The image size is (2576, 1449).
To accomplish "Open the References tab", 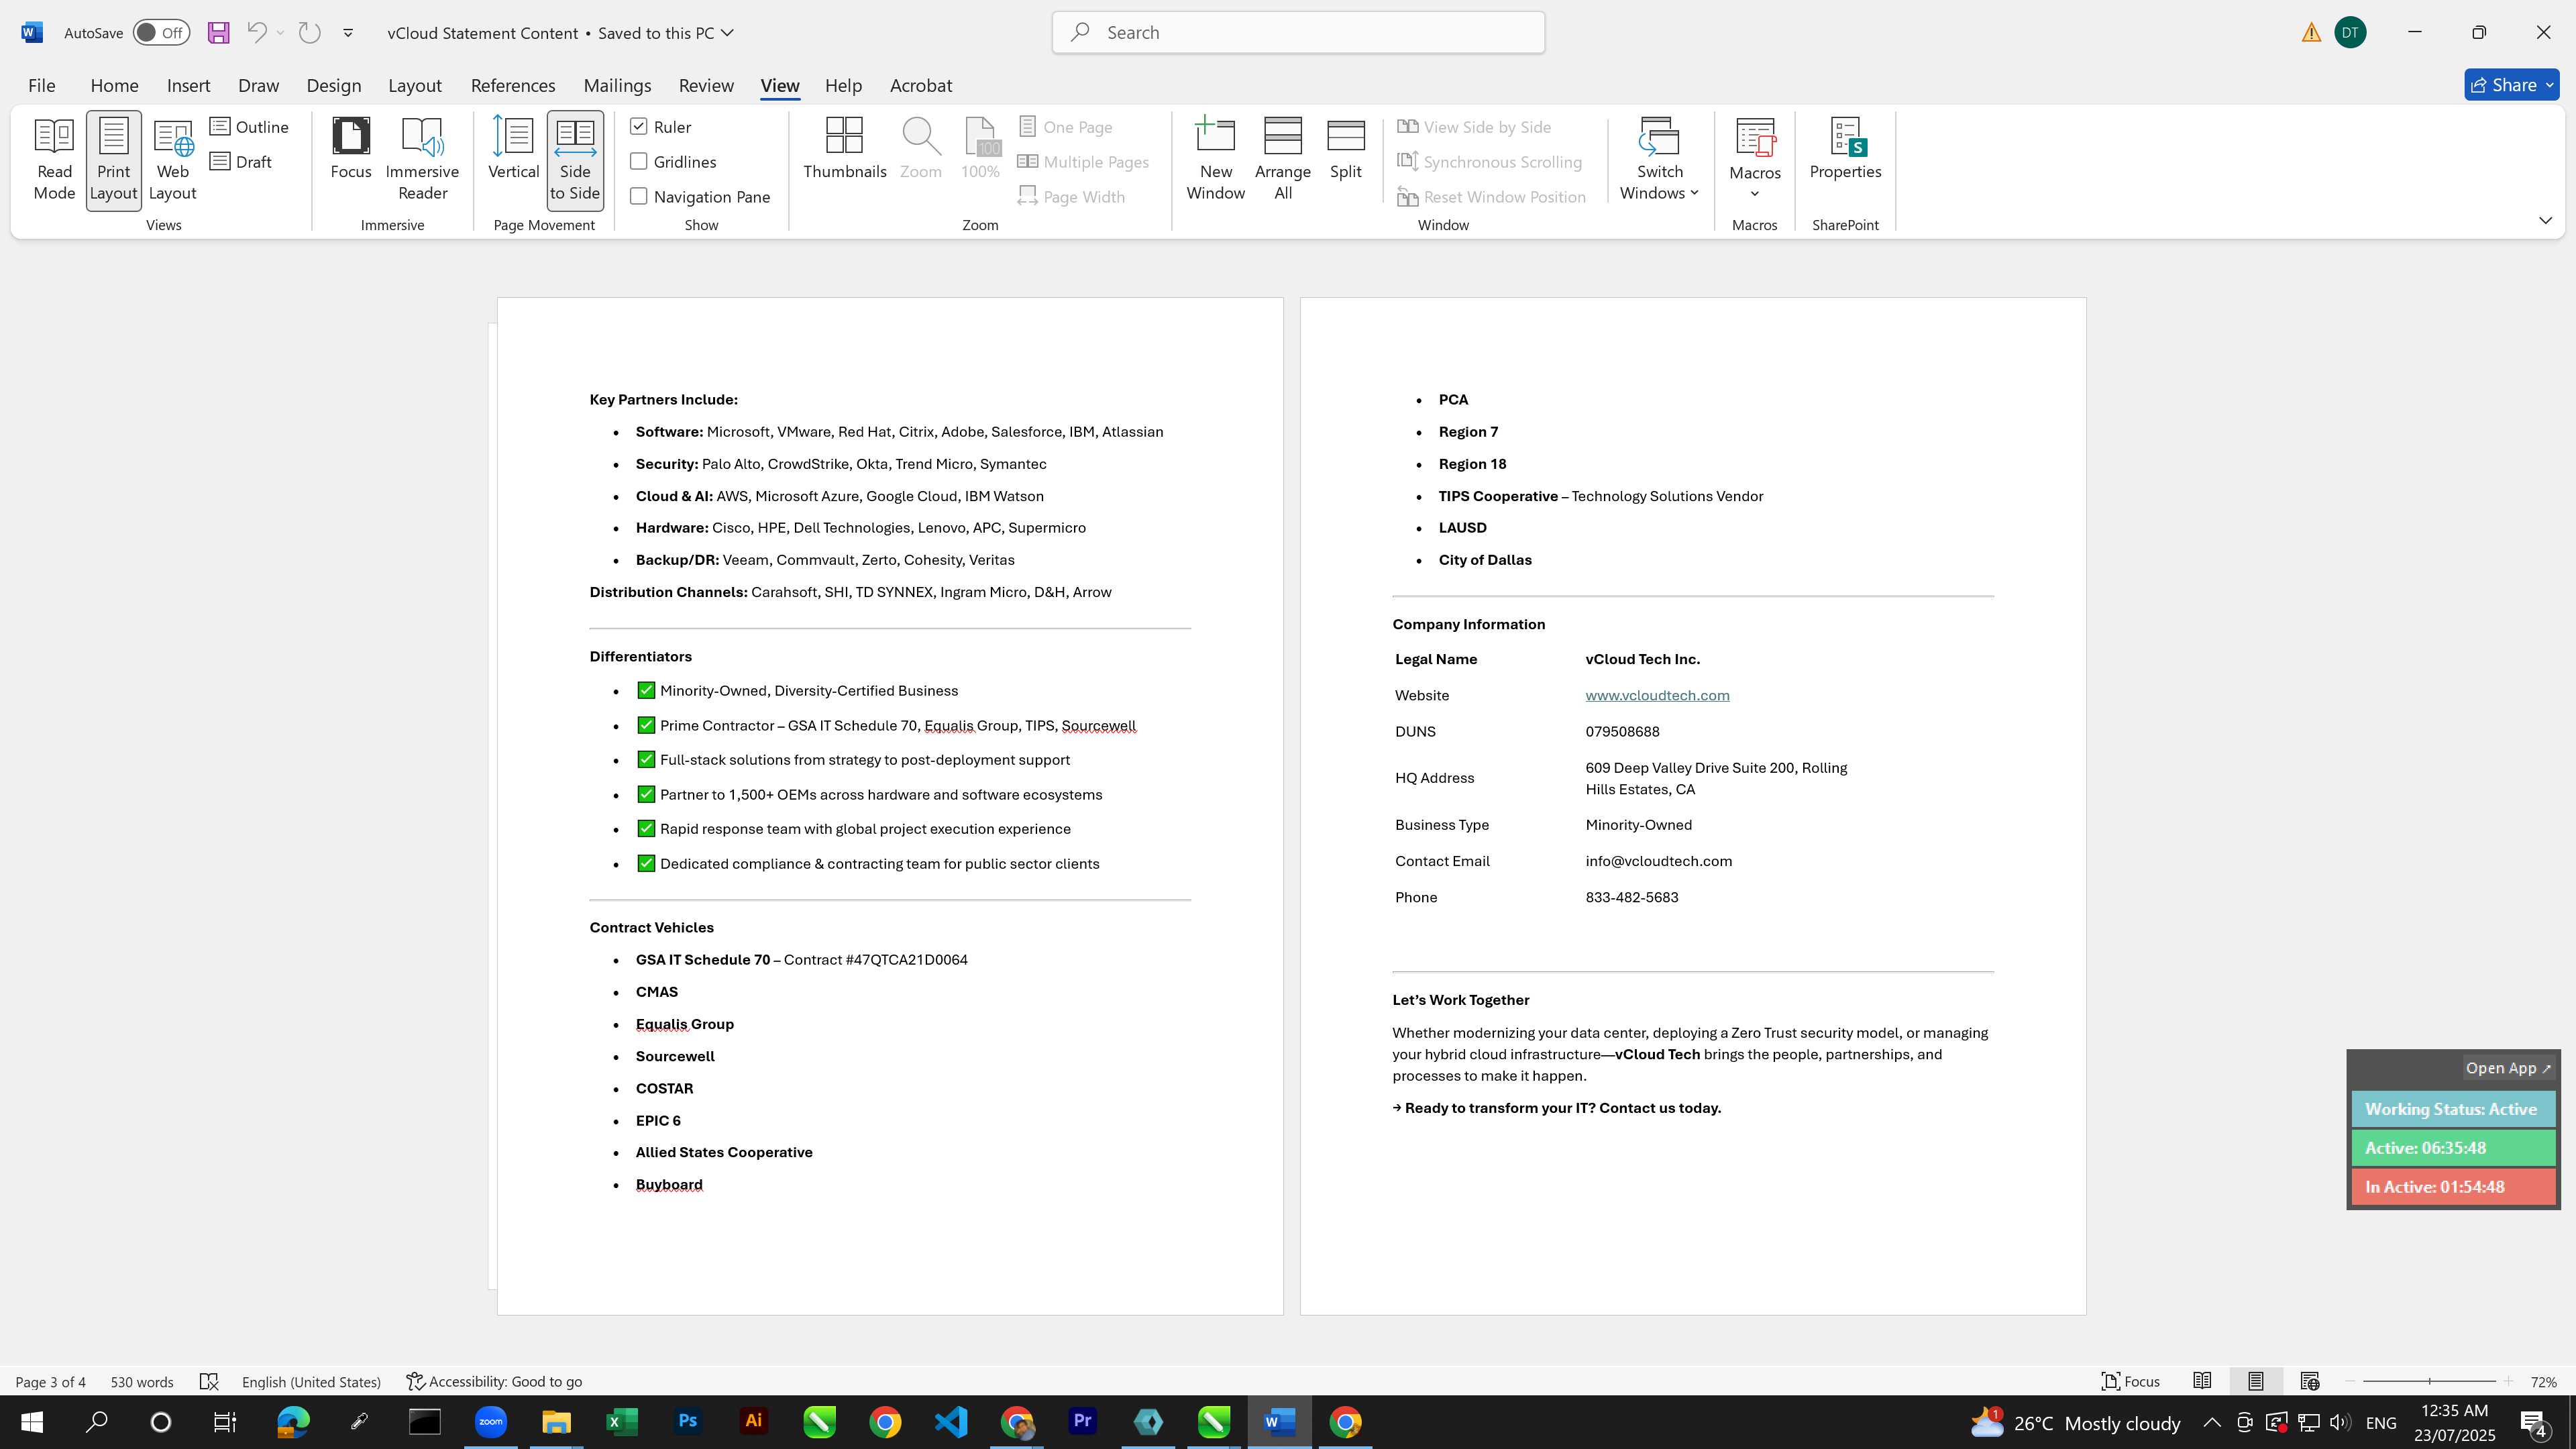I will pyautogui.click(x=513, y=85).
